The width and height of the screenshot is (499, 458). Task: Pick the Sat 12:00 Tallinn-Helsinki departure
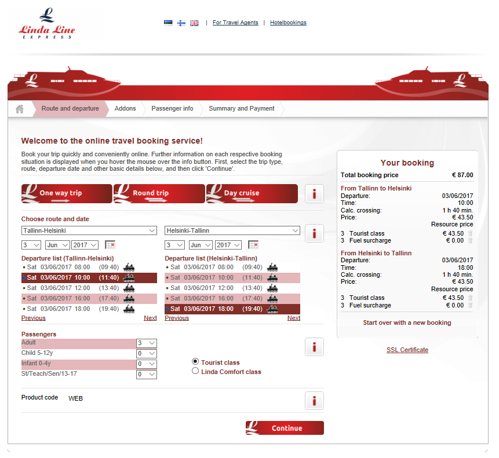coord(89,288)
